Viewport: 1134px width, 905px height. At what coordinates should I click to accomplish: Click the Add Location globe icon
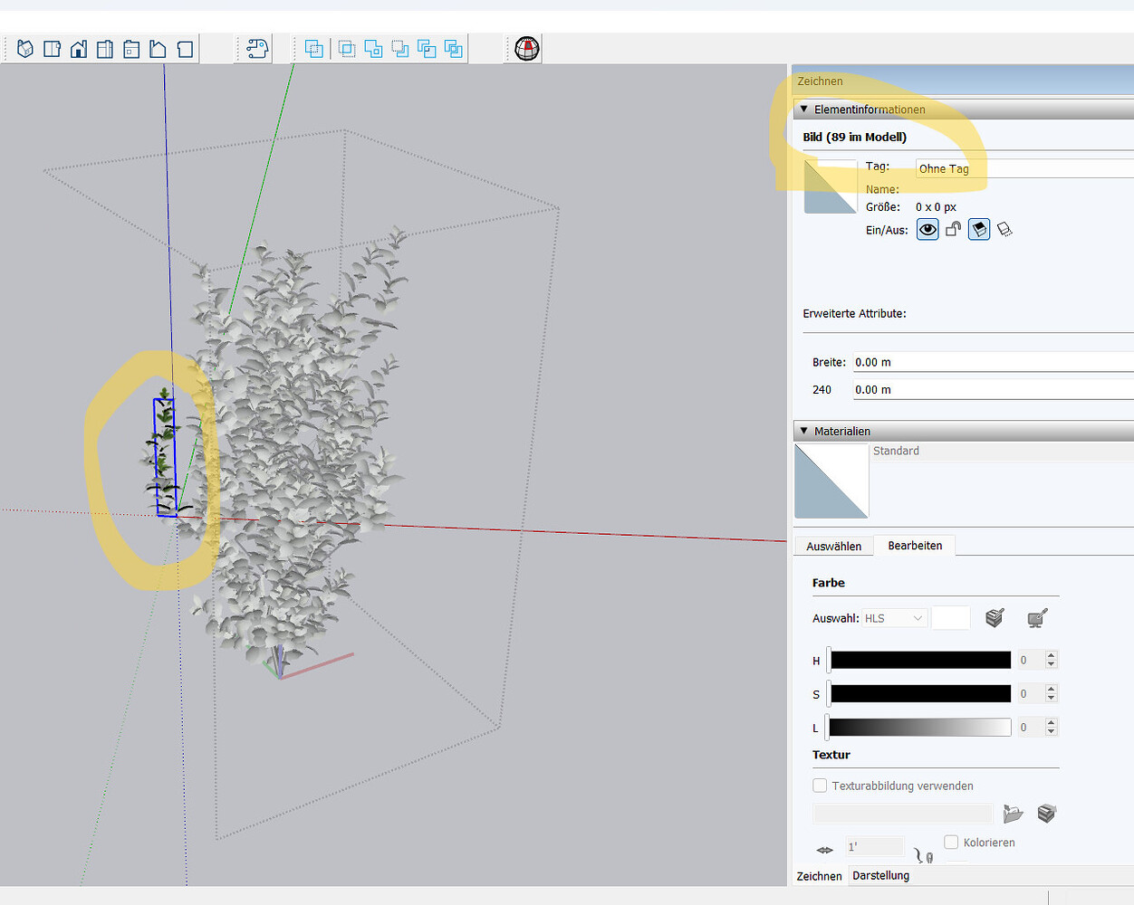pos(524,49)
